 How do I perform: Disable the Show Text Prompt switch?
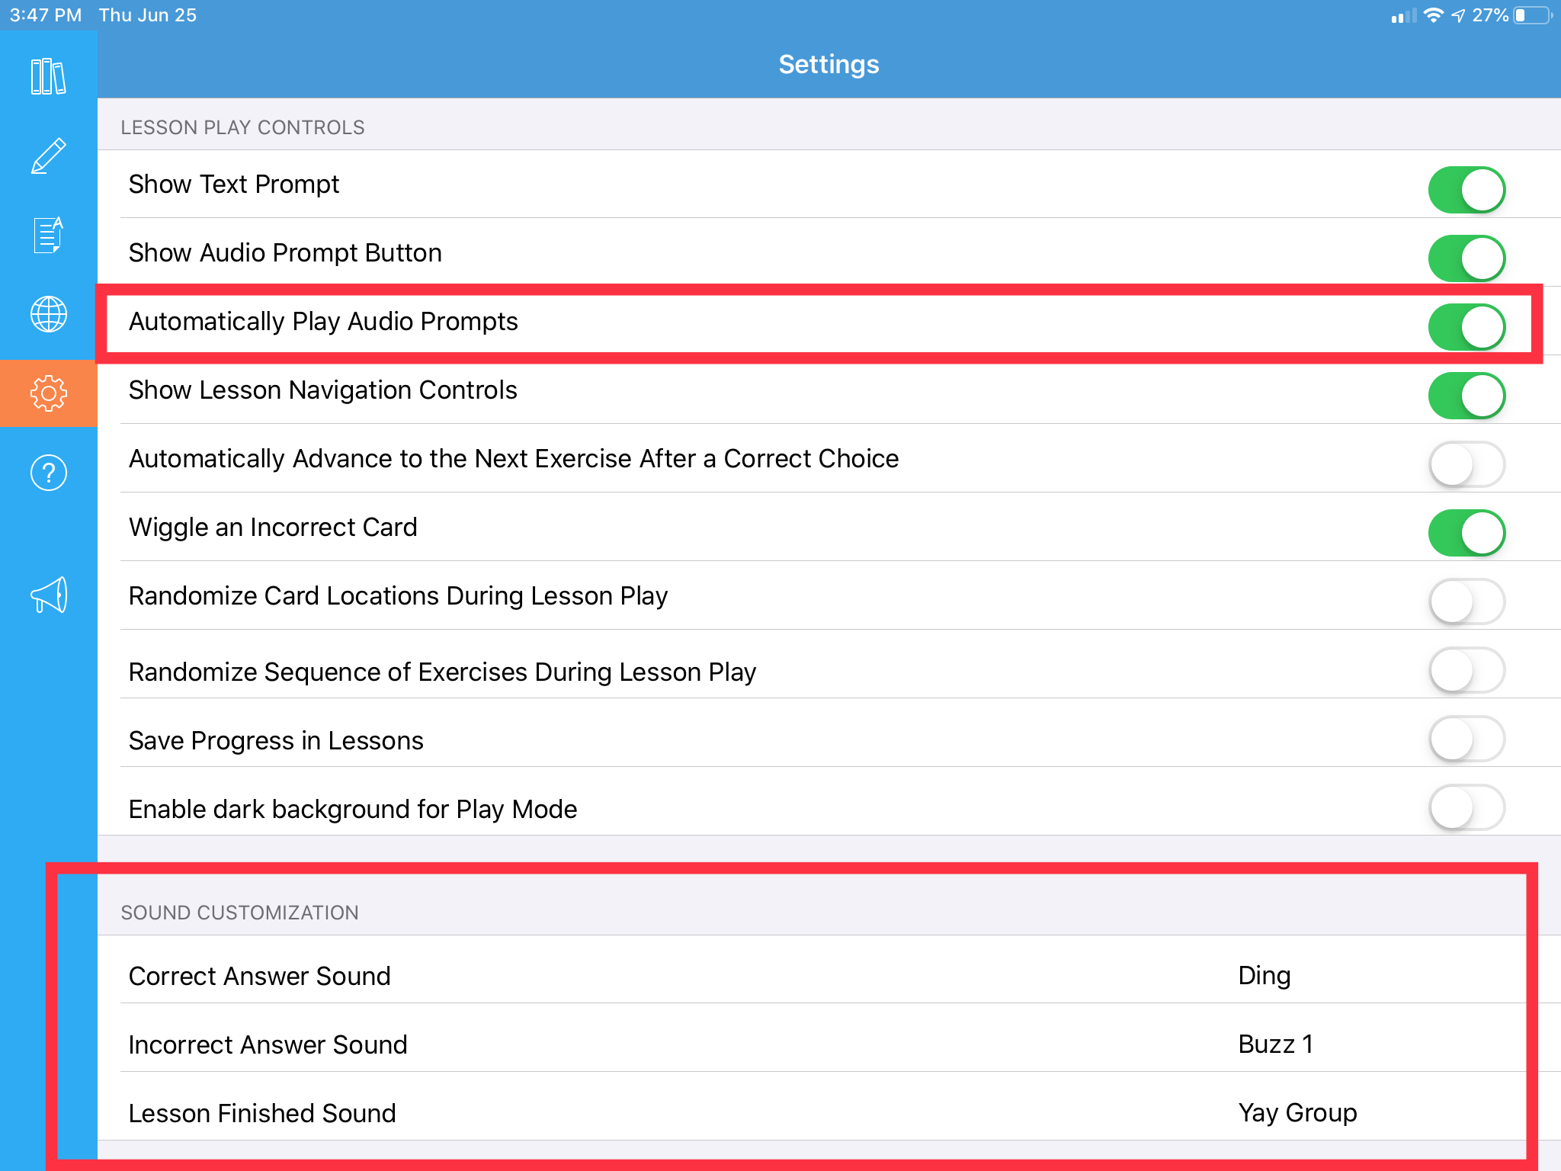(1466, 190)
